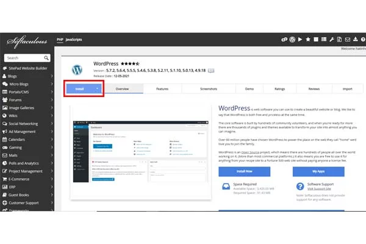Expand the Mails category chevron
The width and height of the screenshot is (366, 244).
click(52, 156)
